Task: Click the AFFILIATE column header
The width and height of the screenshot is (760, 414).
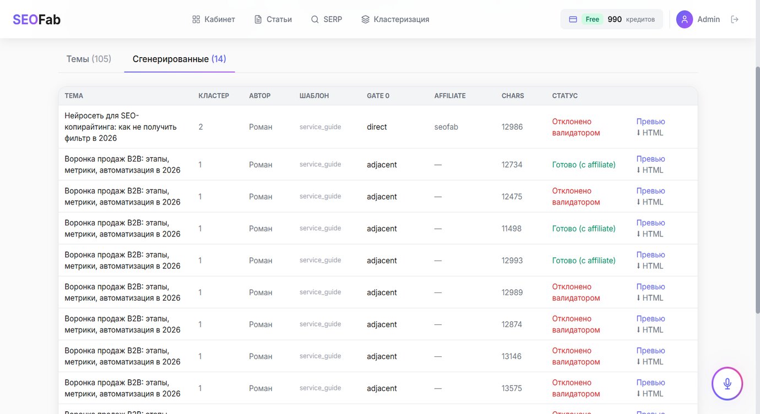Action: [450, 96]
